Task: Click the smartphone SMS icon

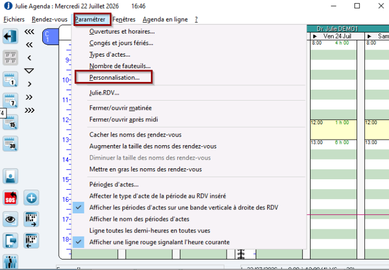Action: (x=10, y=241)
